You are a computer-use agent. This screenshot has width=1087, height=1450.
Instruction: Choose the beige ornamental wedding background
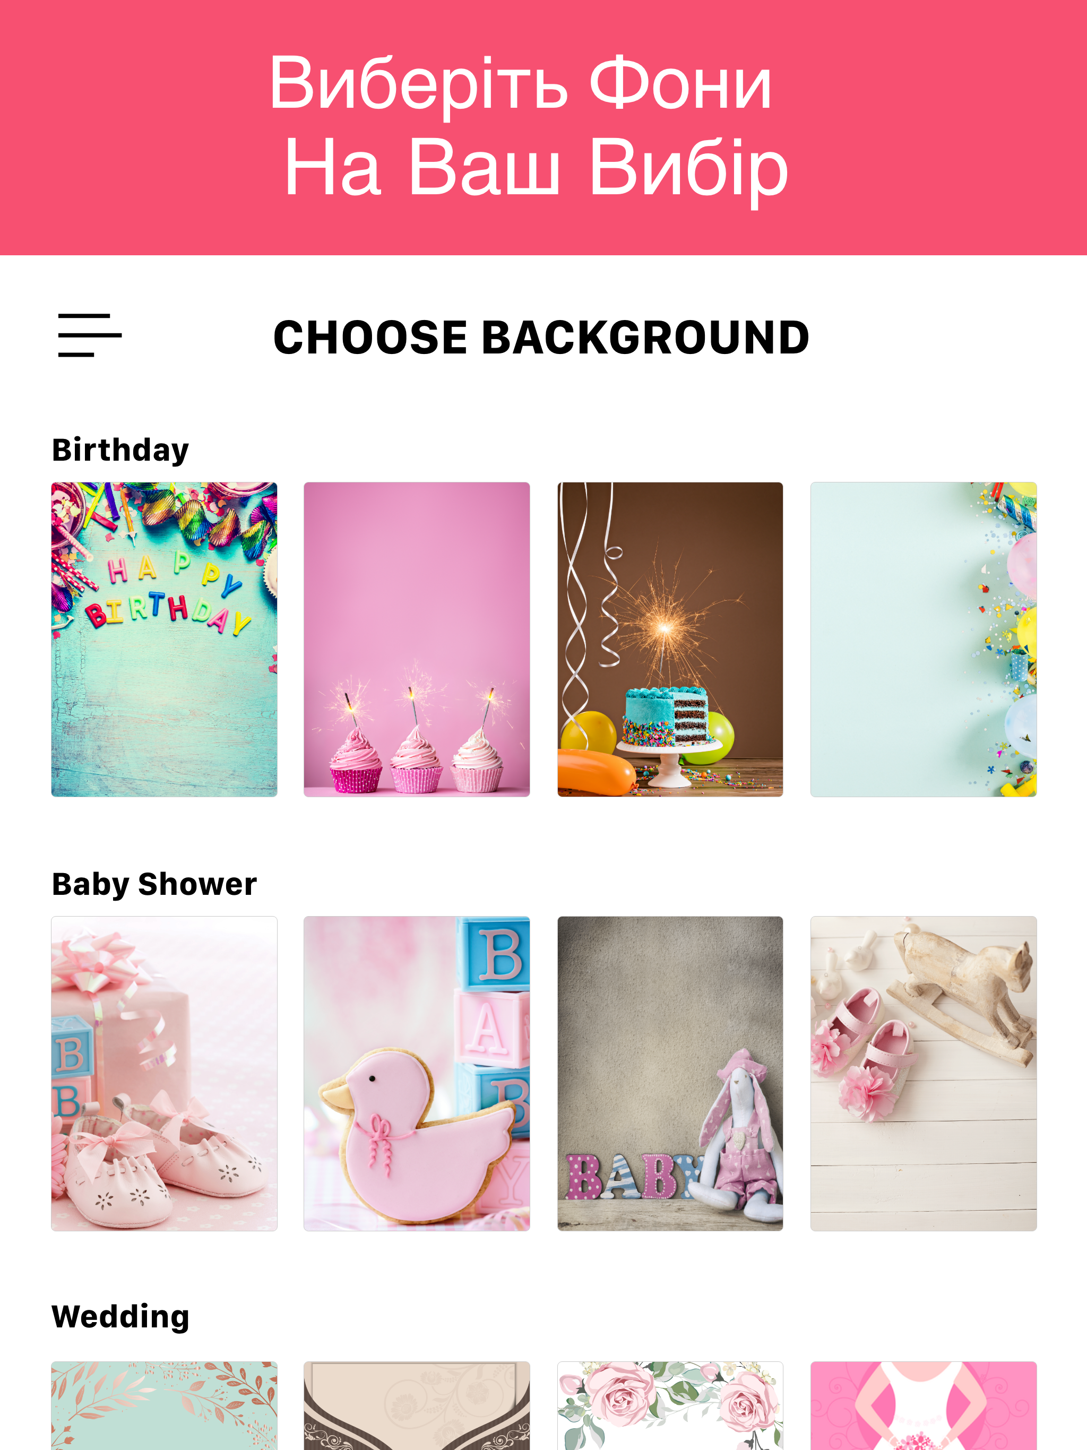416,1405
